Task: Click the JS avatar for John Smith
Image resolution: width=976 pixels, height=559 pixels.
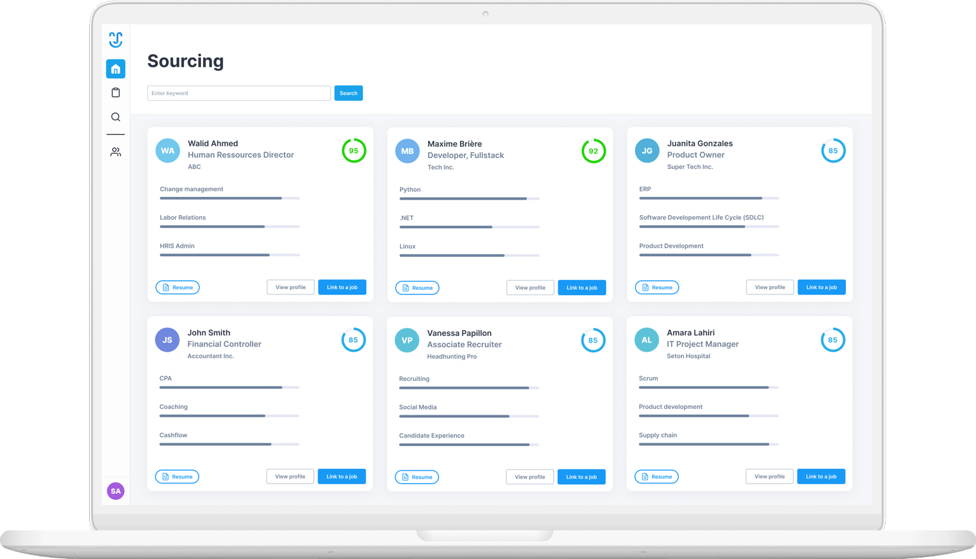Action: tap(167, 340)
